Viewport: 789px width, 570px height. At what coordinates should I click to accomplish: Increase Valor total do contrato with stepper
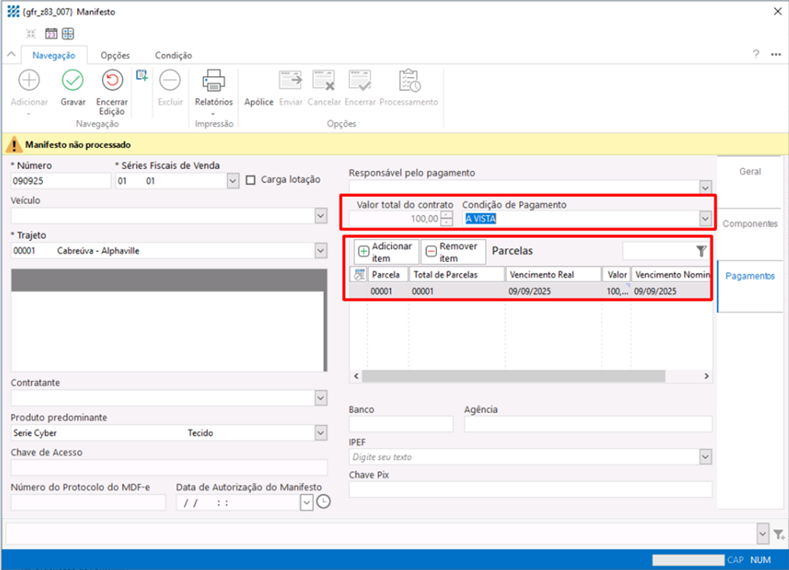pos(446,215)
